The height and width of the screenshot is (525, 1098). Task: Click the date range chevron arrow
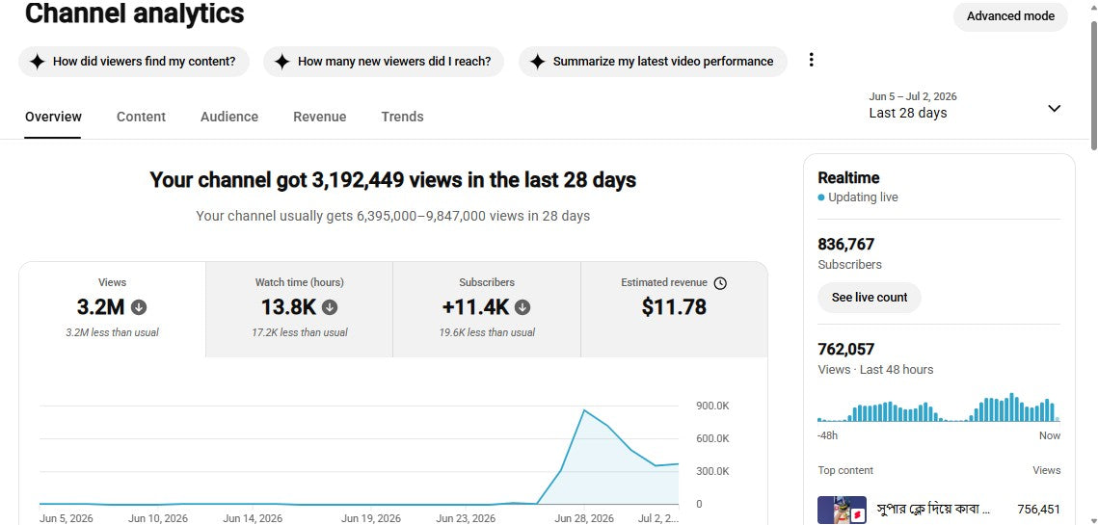pyautogui.click(x=1054, y=109)
